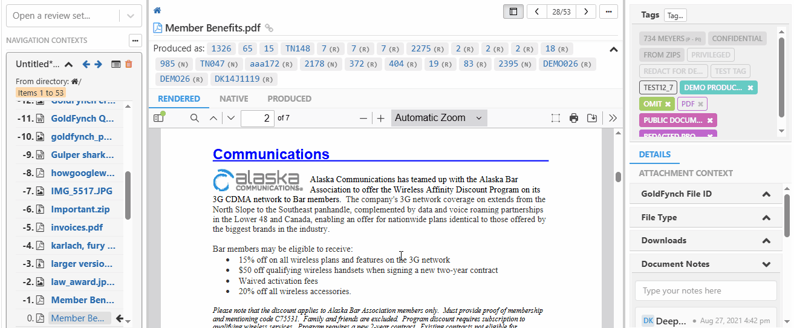Open document more options menu
The height and width of the screenshot is (328, 794).
[609, 11]
